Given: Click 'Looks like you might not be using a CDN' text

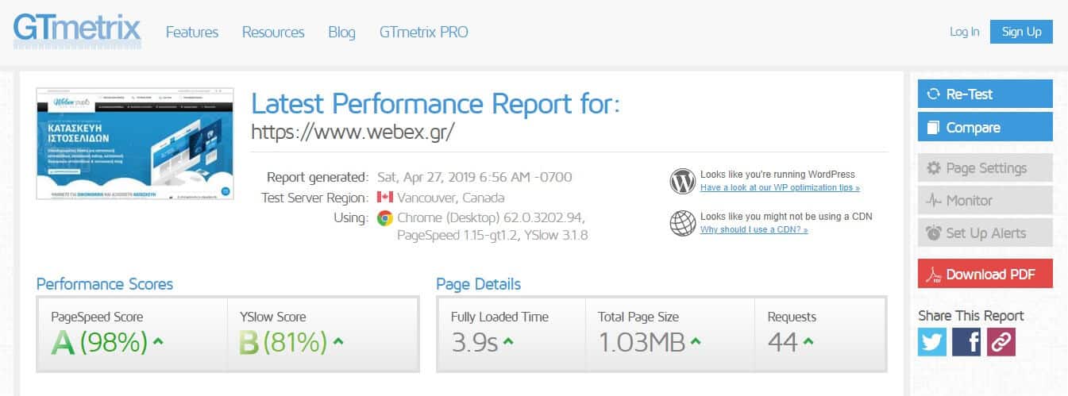Looking at the screenshot, I should point(786,216).
